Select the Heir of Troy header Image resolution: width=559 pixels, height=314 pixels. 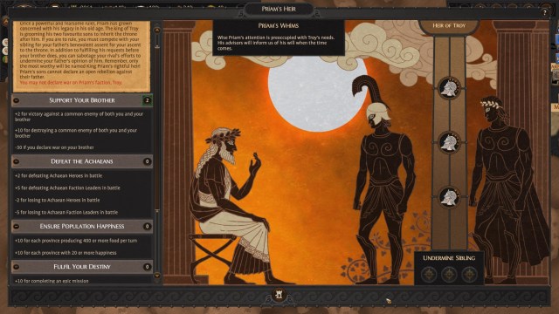[x=449, y=25]
